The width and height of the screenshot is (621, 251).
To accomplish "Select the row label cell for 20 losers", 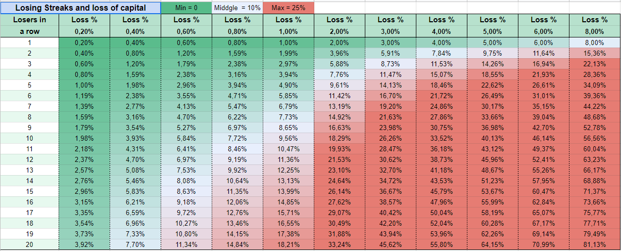I will pos(29,245).
